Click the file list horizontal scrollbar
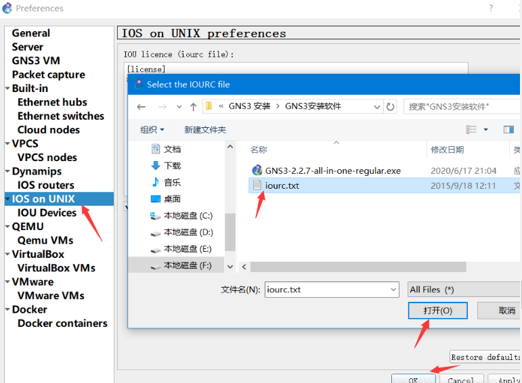Viewport: 522px width, 383px height. (x=358, y=267)
